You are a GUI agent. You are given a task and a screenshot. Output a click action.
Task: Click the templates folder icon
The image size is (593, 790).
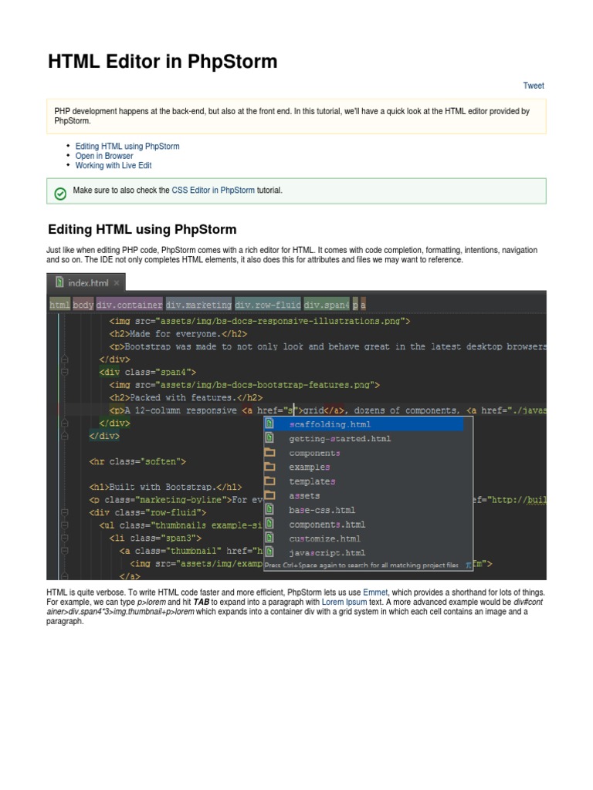(269, 481)
